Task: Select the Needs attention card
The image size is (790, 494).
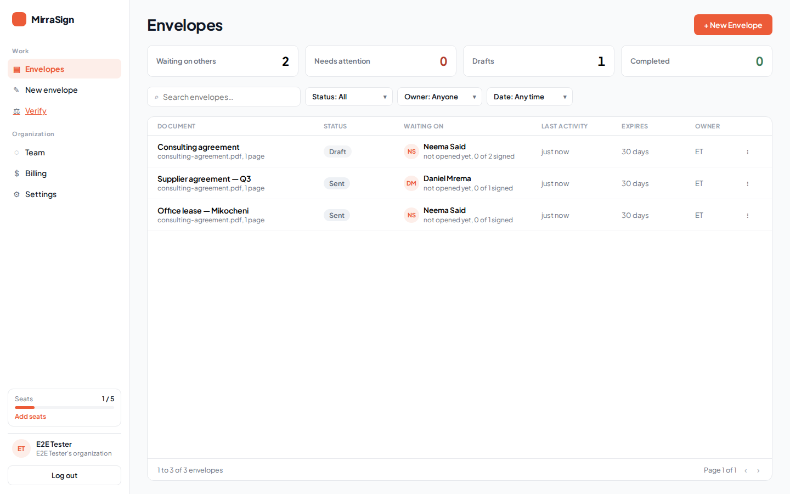Action: coord(381,61)
